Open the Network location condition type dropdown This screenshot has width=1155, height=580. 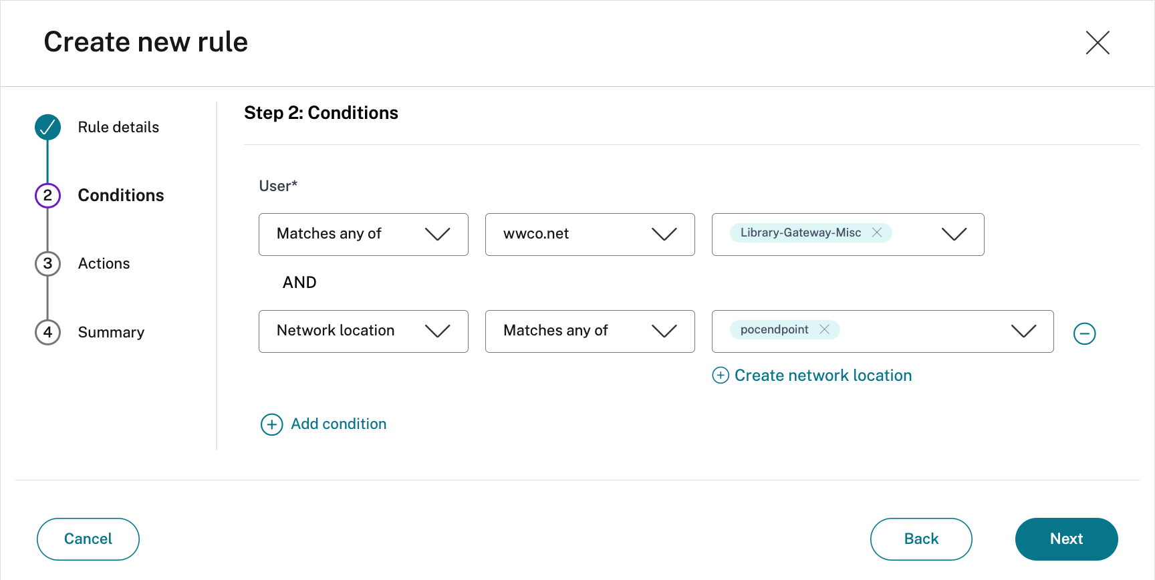363,331
